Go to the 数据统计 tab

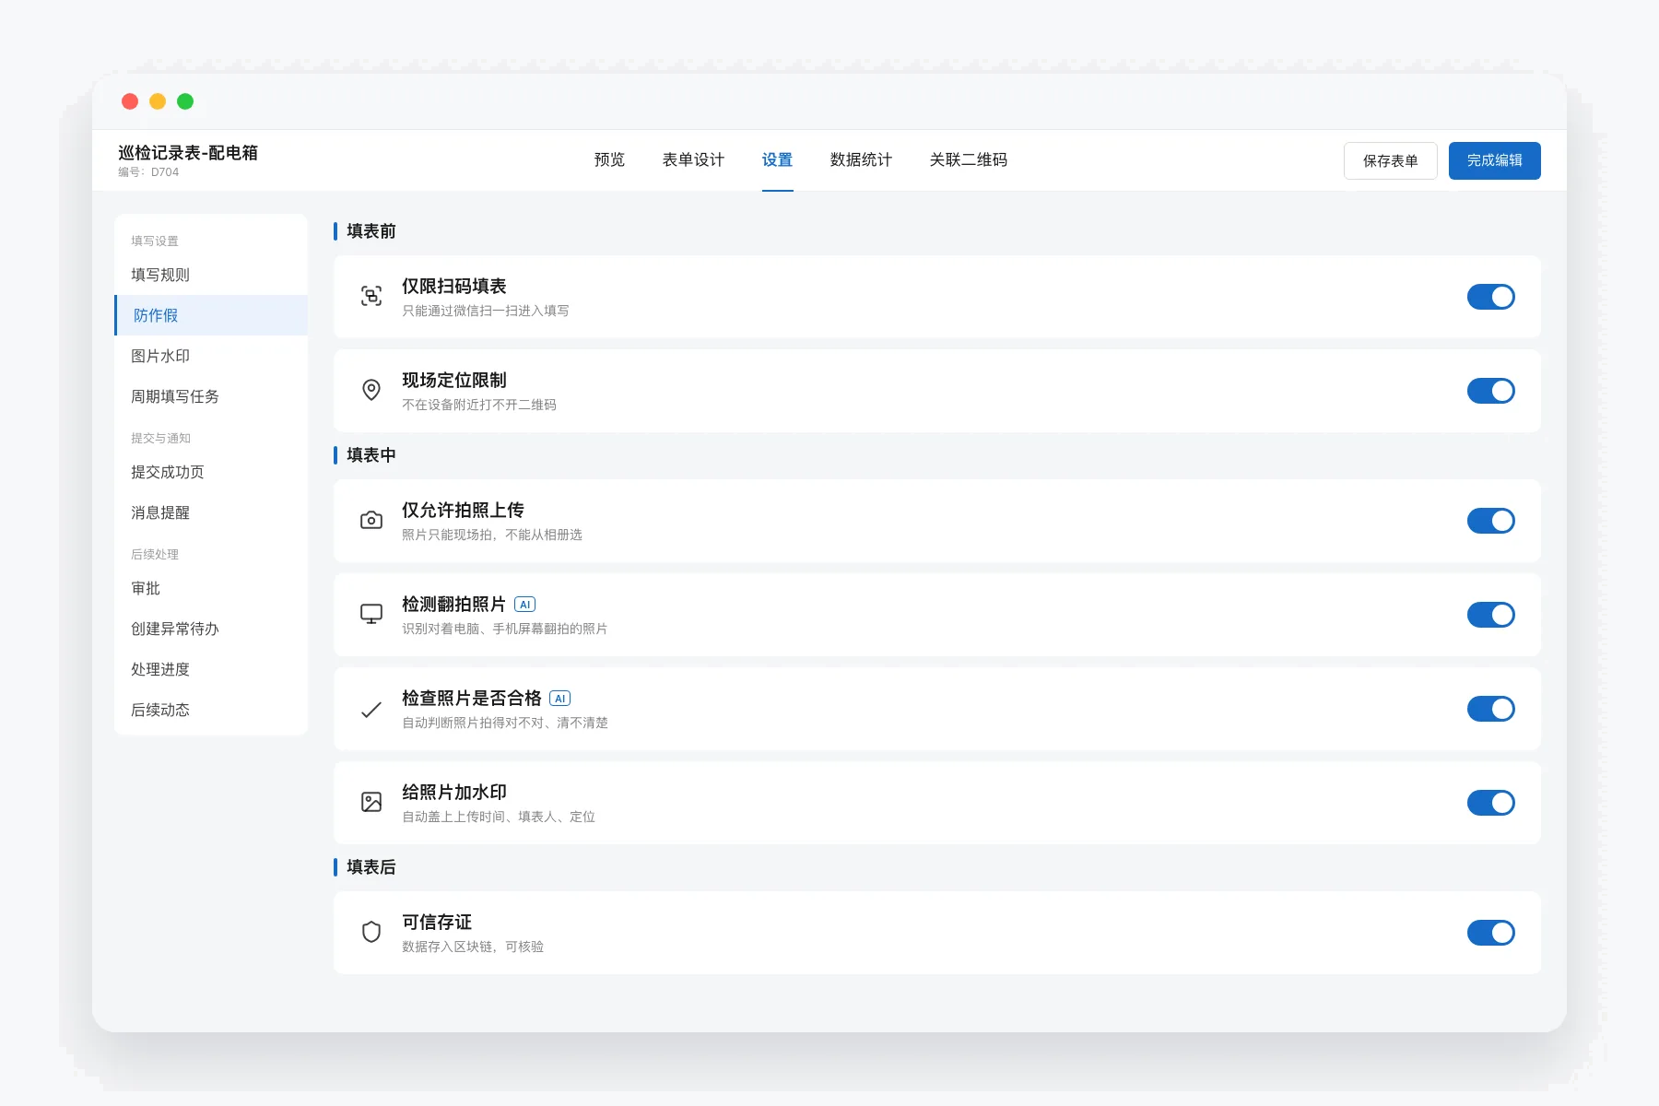pyautogui.click(x=861, y=160)
